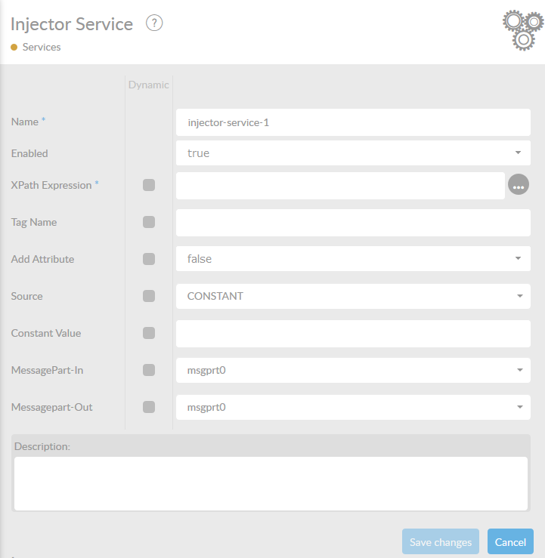Click the Save changes button
Screen dimensions: 545x558
coord(441,541)
